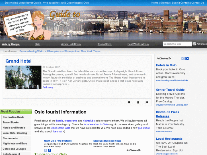Open the www.LivingSocial.com URL
Viewport: 207px width, 155px height.
pyautogui.click(x=167, y=154)
